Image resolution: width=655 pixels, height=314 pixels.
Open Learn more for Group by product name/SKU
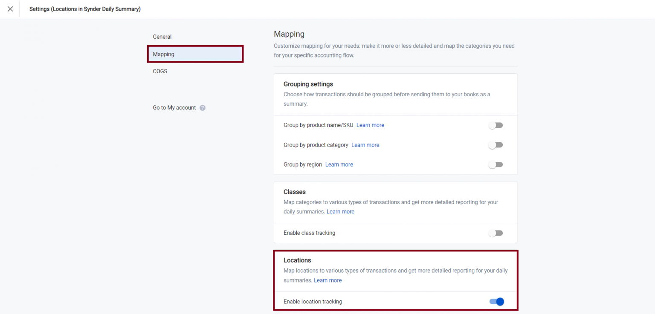370,125
